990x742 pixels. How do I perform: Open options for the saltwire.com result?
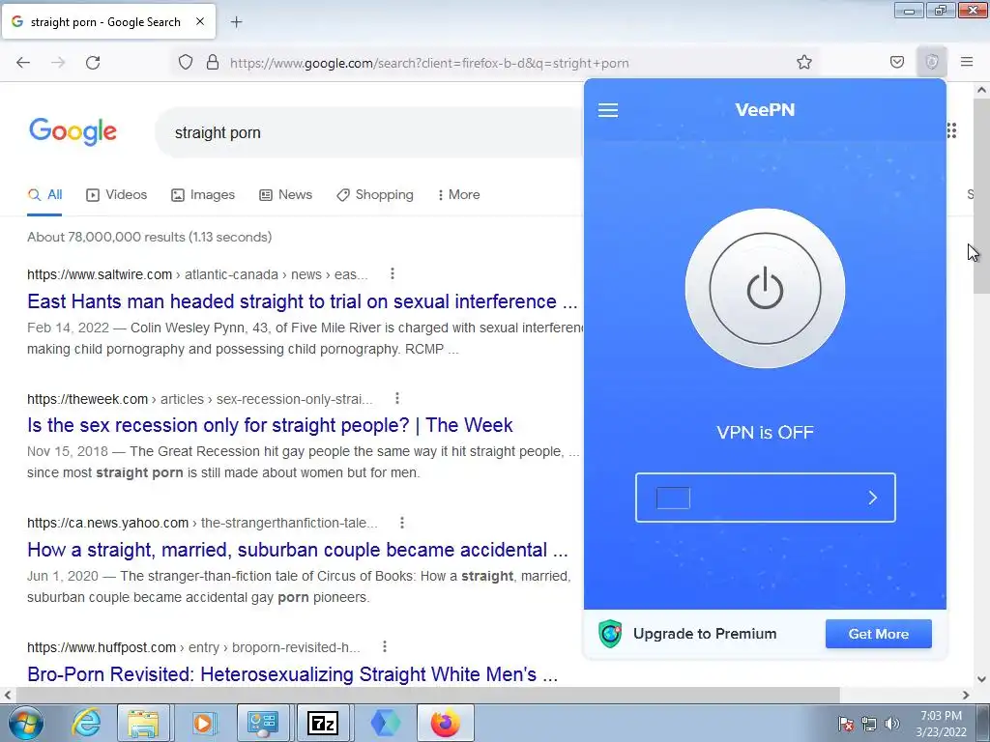click(393, 273)
